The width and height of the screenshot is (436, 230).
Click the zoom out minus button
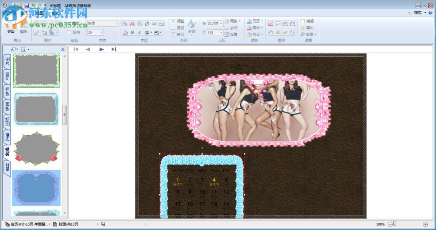[x=390, y=224]
